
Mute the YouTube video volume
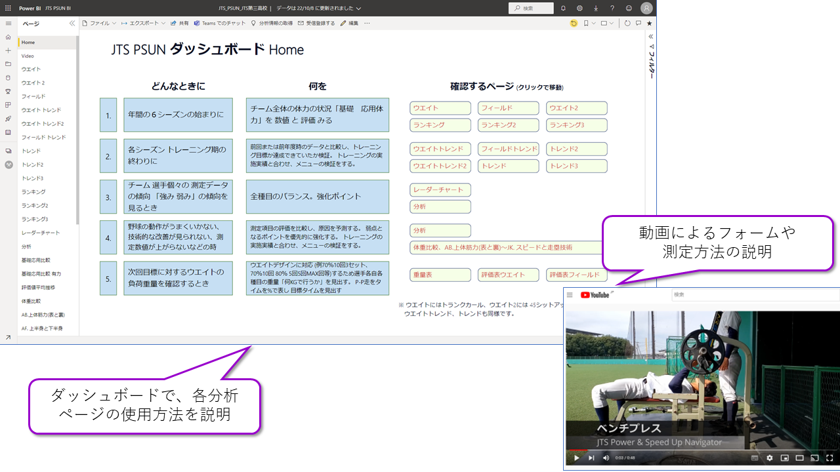pyautogui.click(x=606, y=458)
